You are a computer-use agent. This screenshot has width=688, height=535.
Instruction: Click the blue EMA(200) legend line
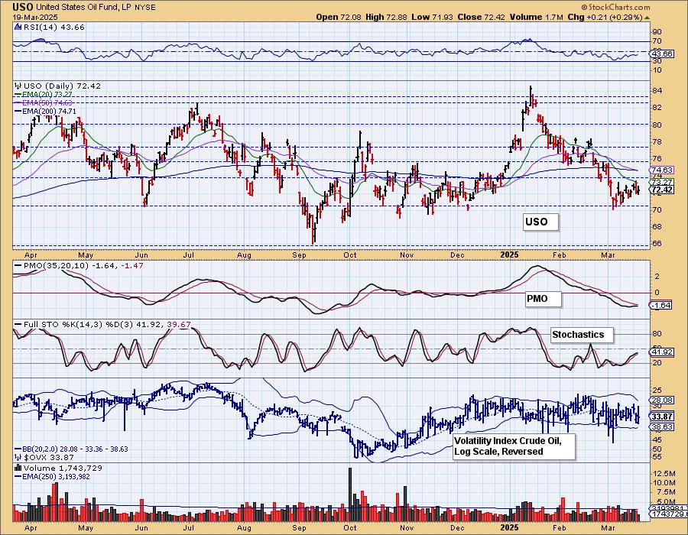(x=18, y=112)
